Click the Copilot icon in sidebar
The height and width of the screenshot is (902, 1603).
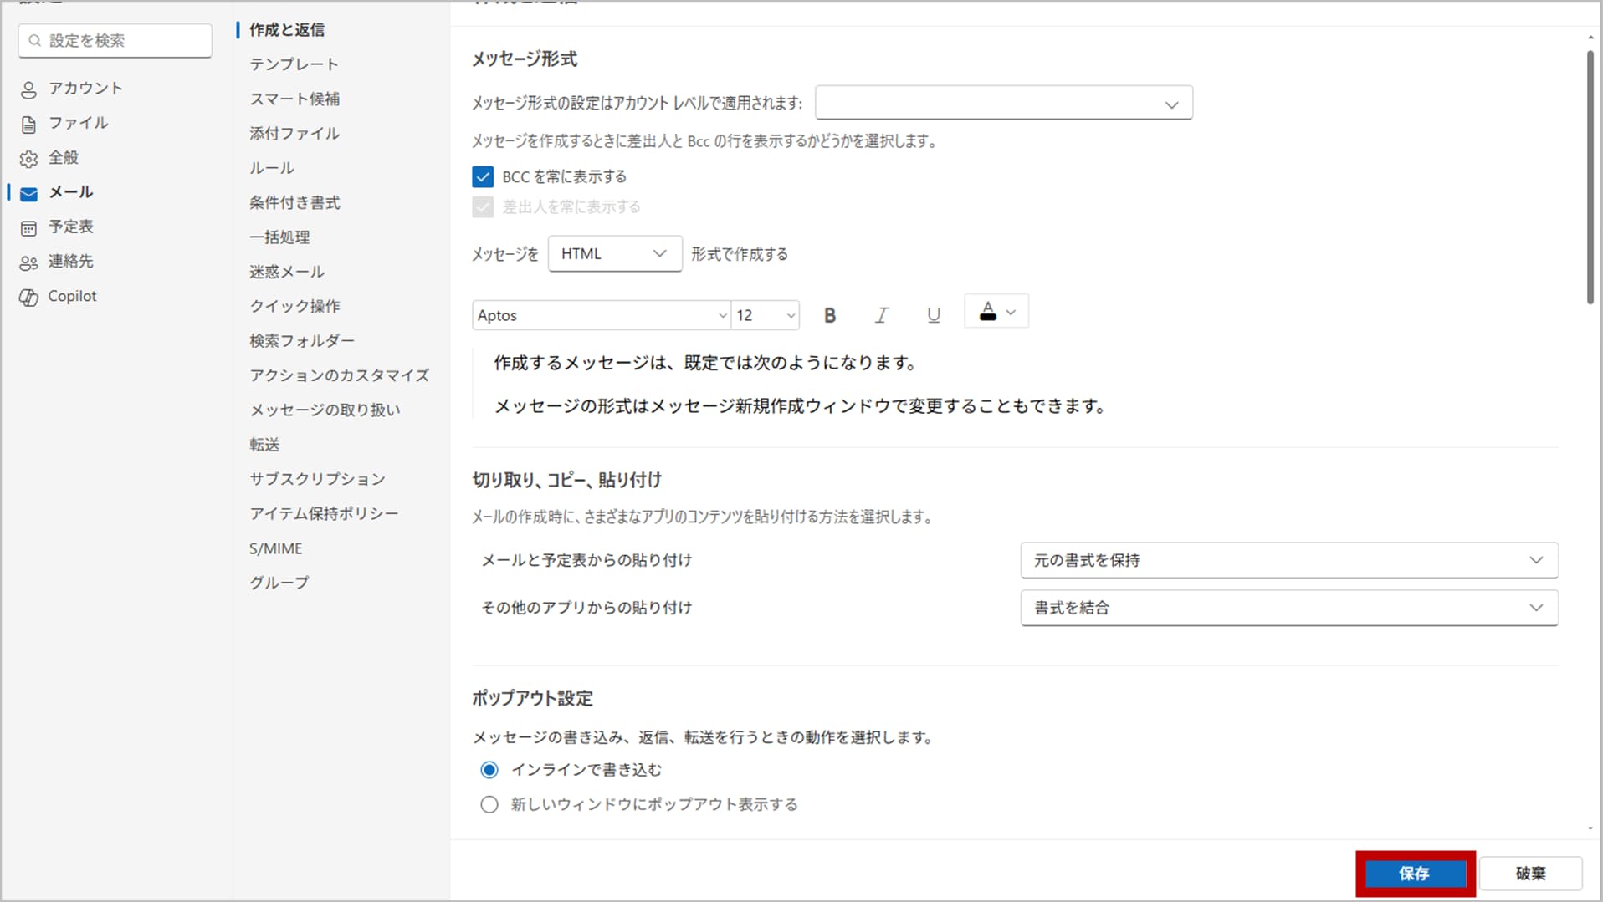coord(28,298)
